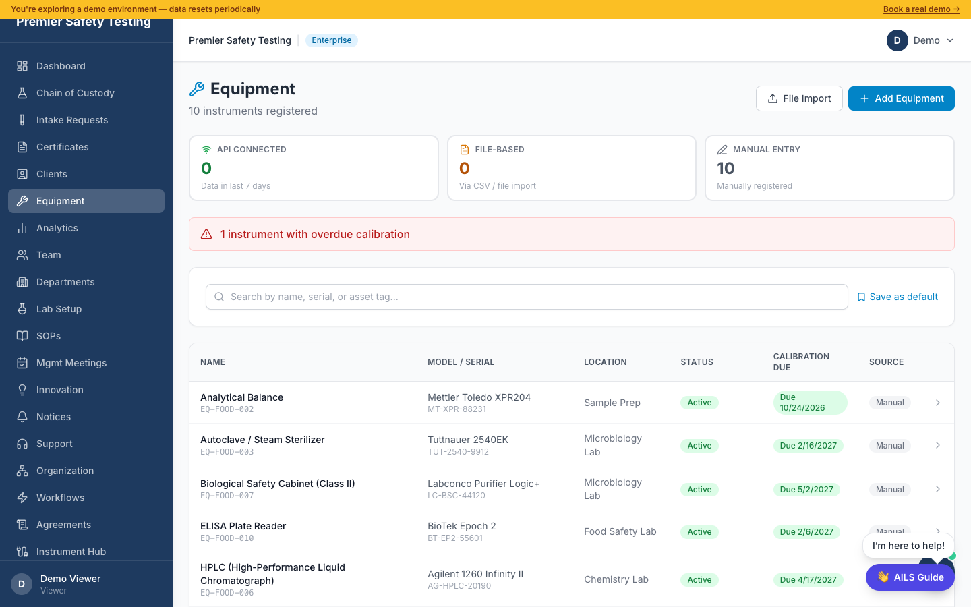Click the Due 10/24/2026 calibration badge
Viewport: 971px width, 607px height.
coord(810,403)
